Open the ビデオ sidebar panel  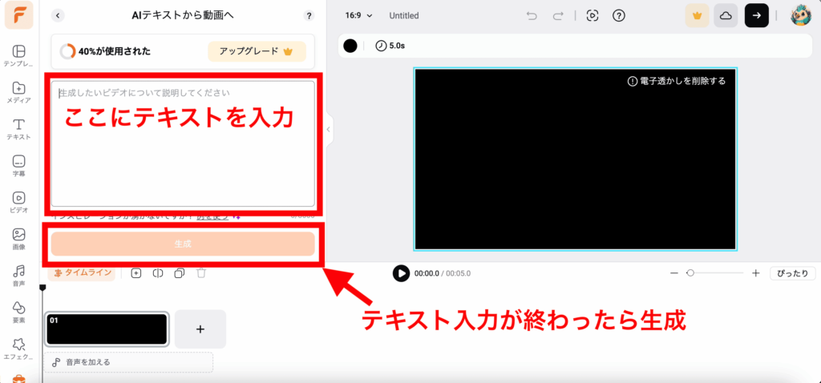click(x=19, y=203)
